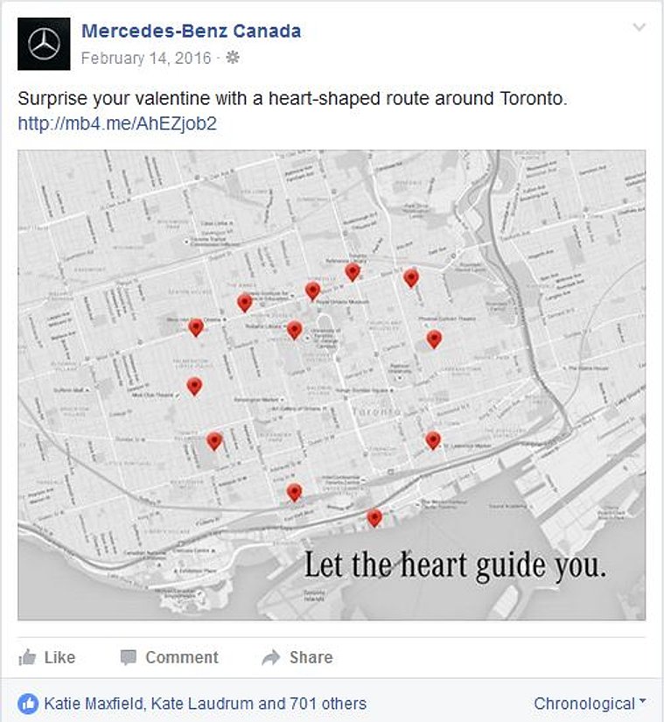Click the Comment speech bubble icon
664x722 pixels.
(129, 657)
